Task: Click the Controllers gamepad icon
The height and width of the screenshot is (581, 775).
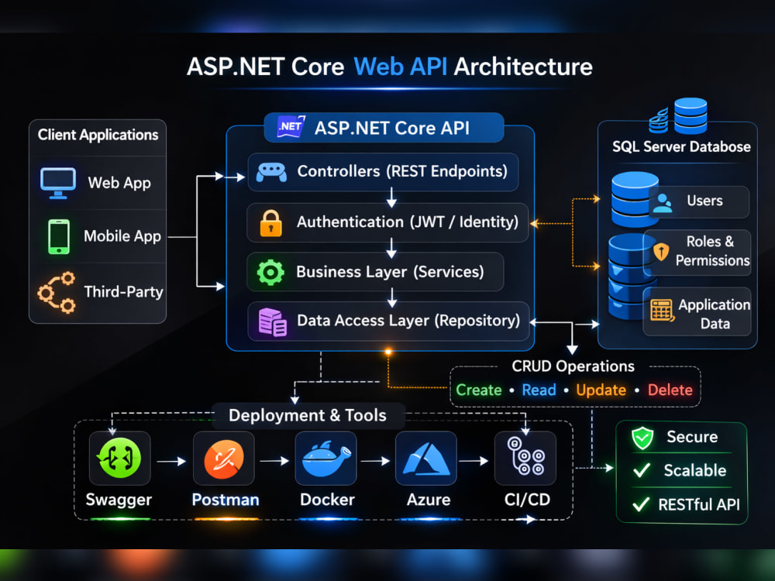Action: [271, 173]
